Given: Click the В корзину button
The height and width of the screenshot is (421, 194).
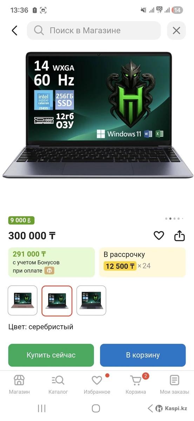Looking at the screenshot, I should pos(143,355).
